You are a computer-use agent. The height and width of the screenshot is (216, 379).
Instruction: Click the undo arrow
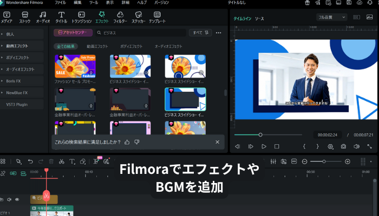tap(30, 161)
